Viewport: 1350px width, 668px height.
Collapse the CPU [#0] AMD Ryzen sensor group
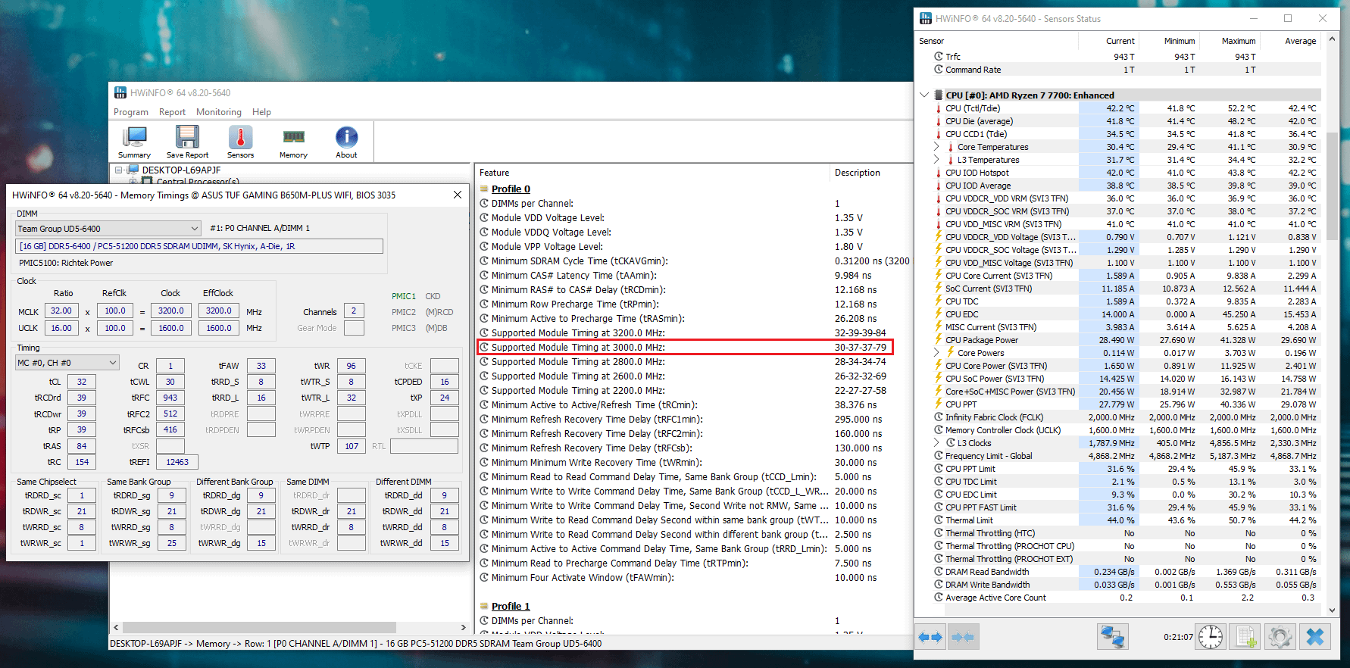pos(924,95)
